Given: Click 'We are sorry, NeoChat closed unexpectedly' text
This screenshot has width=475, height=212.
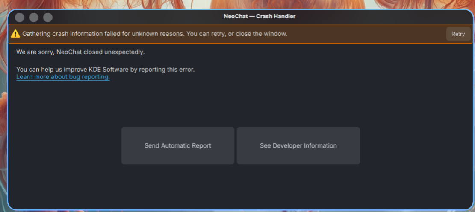Looking at the screenshot, I should tap(80, 52).
